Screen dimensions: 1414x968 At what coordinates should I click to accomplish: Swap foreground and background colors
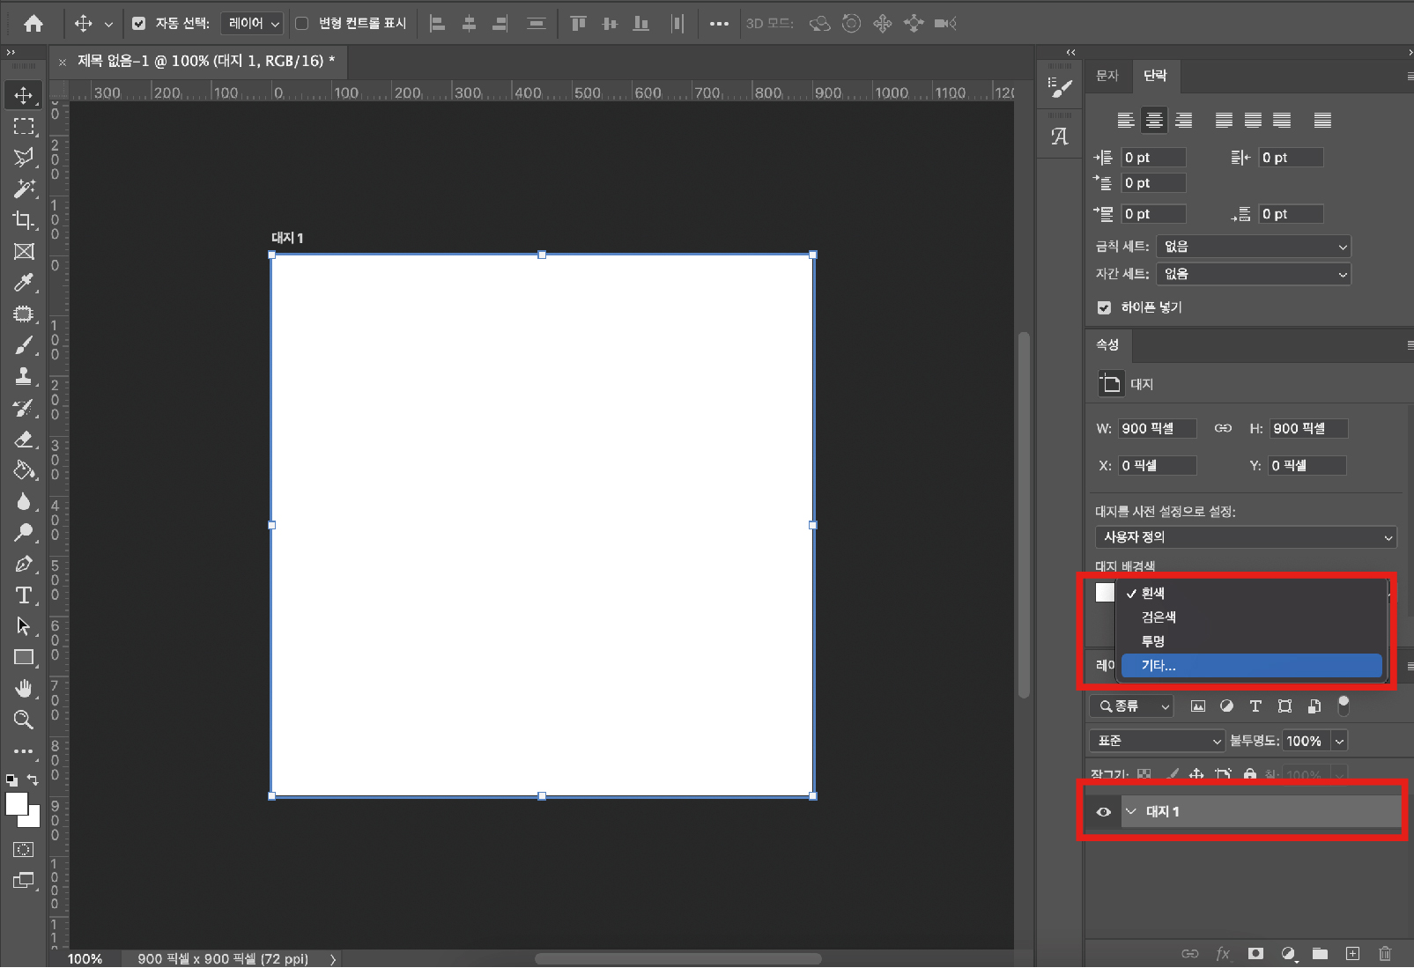33,780
